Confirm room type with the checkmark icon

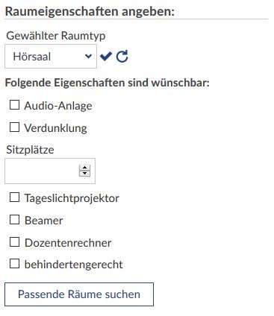pos(106,57)
